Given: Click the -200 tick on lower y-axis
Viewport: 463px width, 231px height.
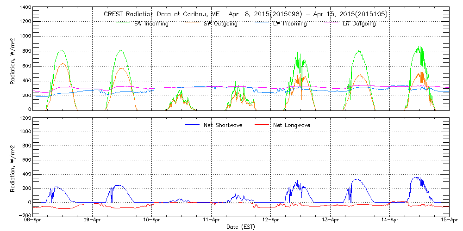Looking at the screenshot, I should pyautogui.click(x=25, y=215).
